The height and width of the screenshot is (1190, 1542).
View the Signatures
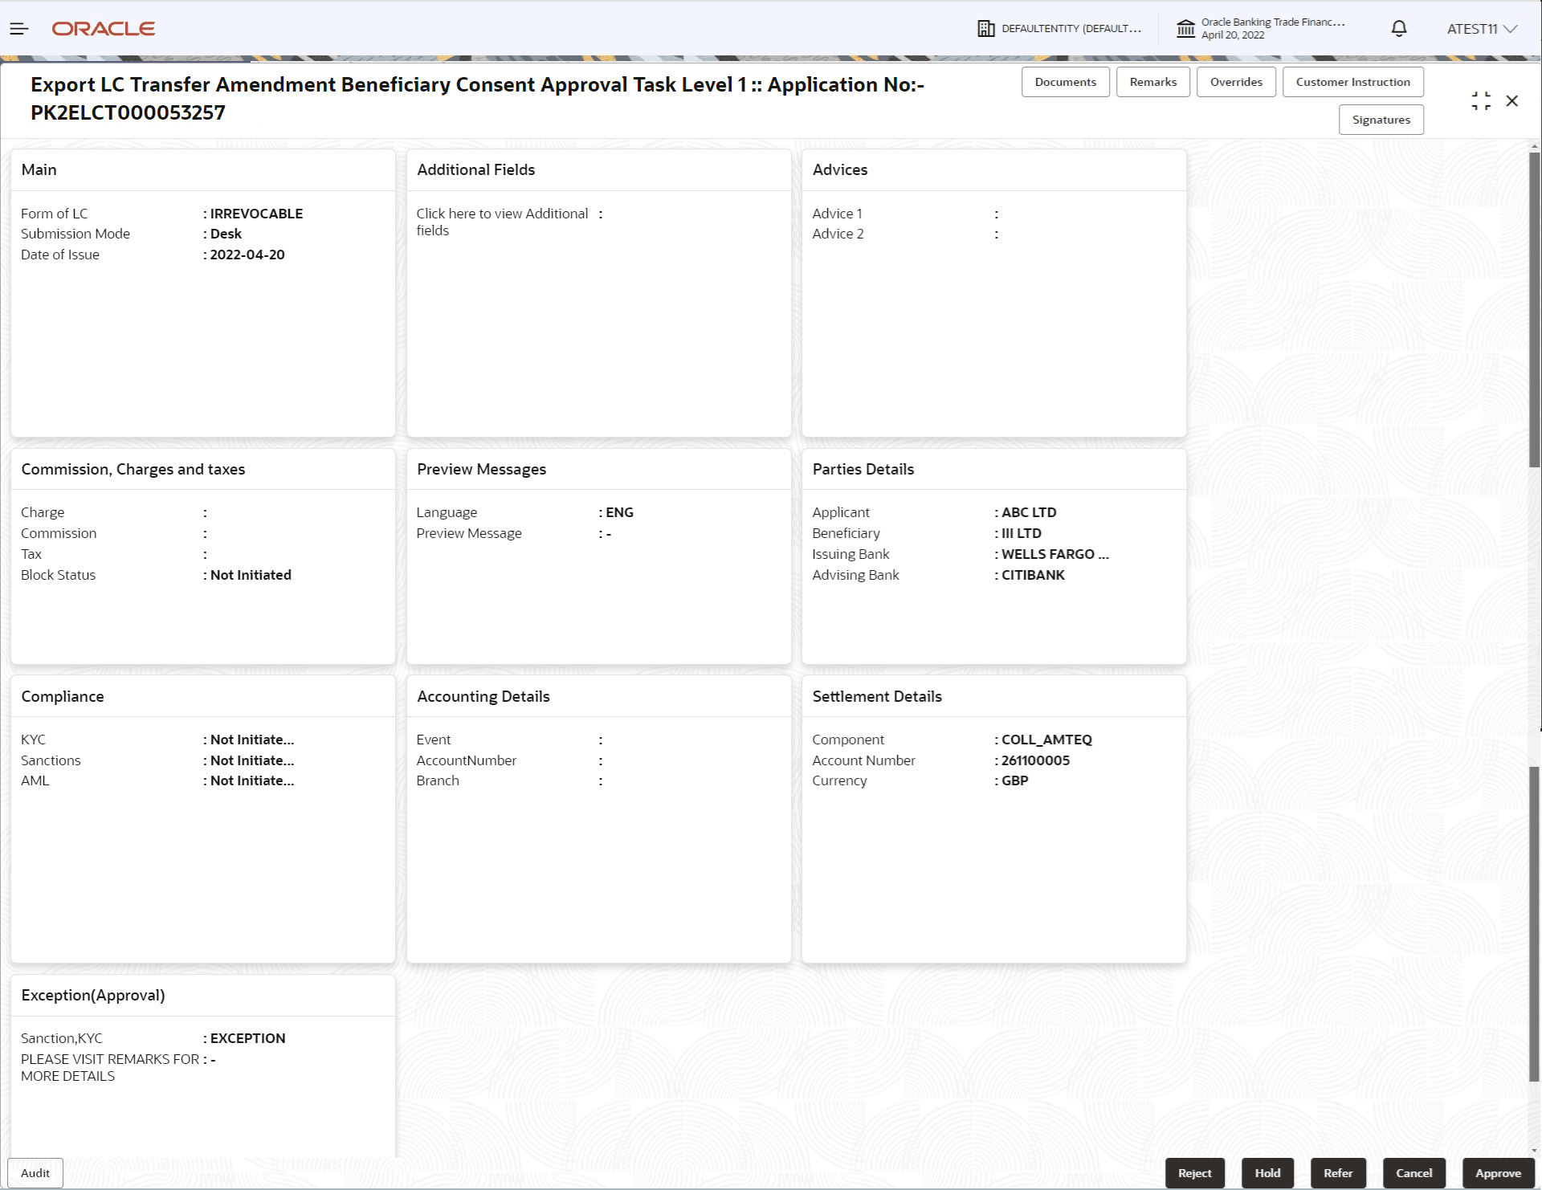click(x=1381, y=119)
